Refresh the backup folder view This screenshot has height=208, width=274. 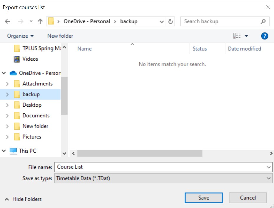171,21
